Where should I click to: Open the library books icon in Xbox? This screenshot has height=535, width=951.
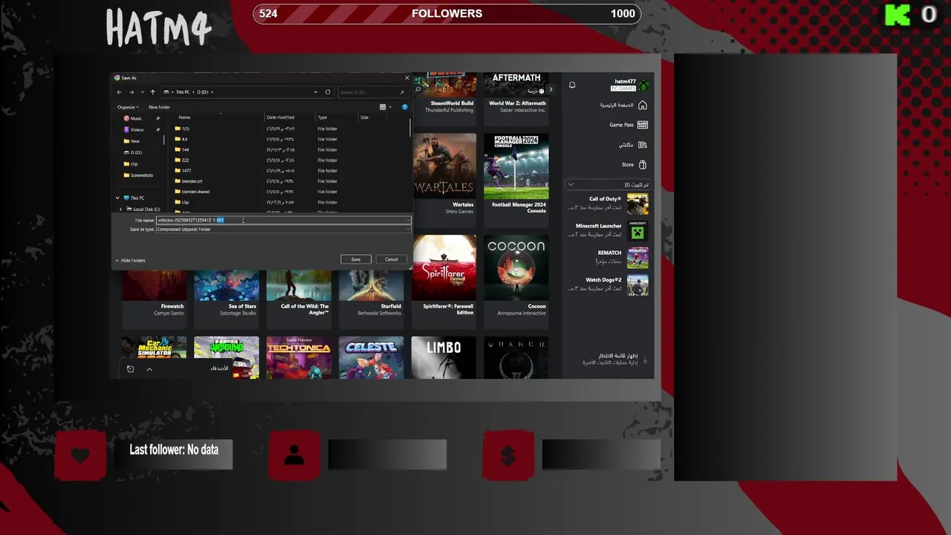tap(643, 145)
